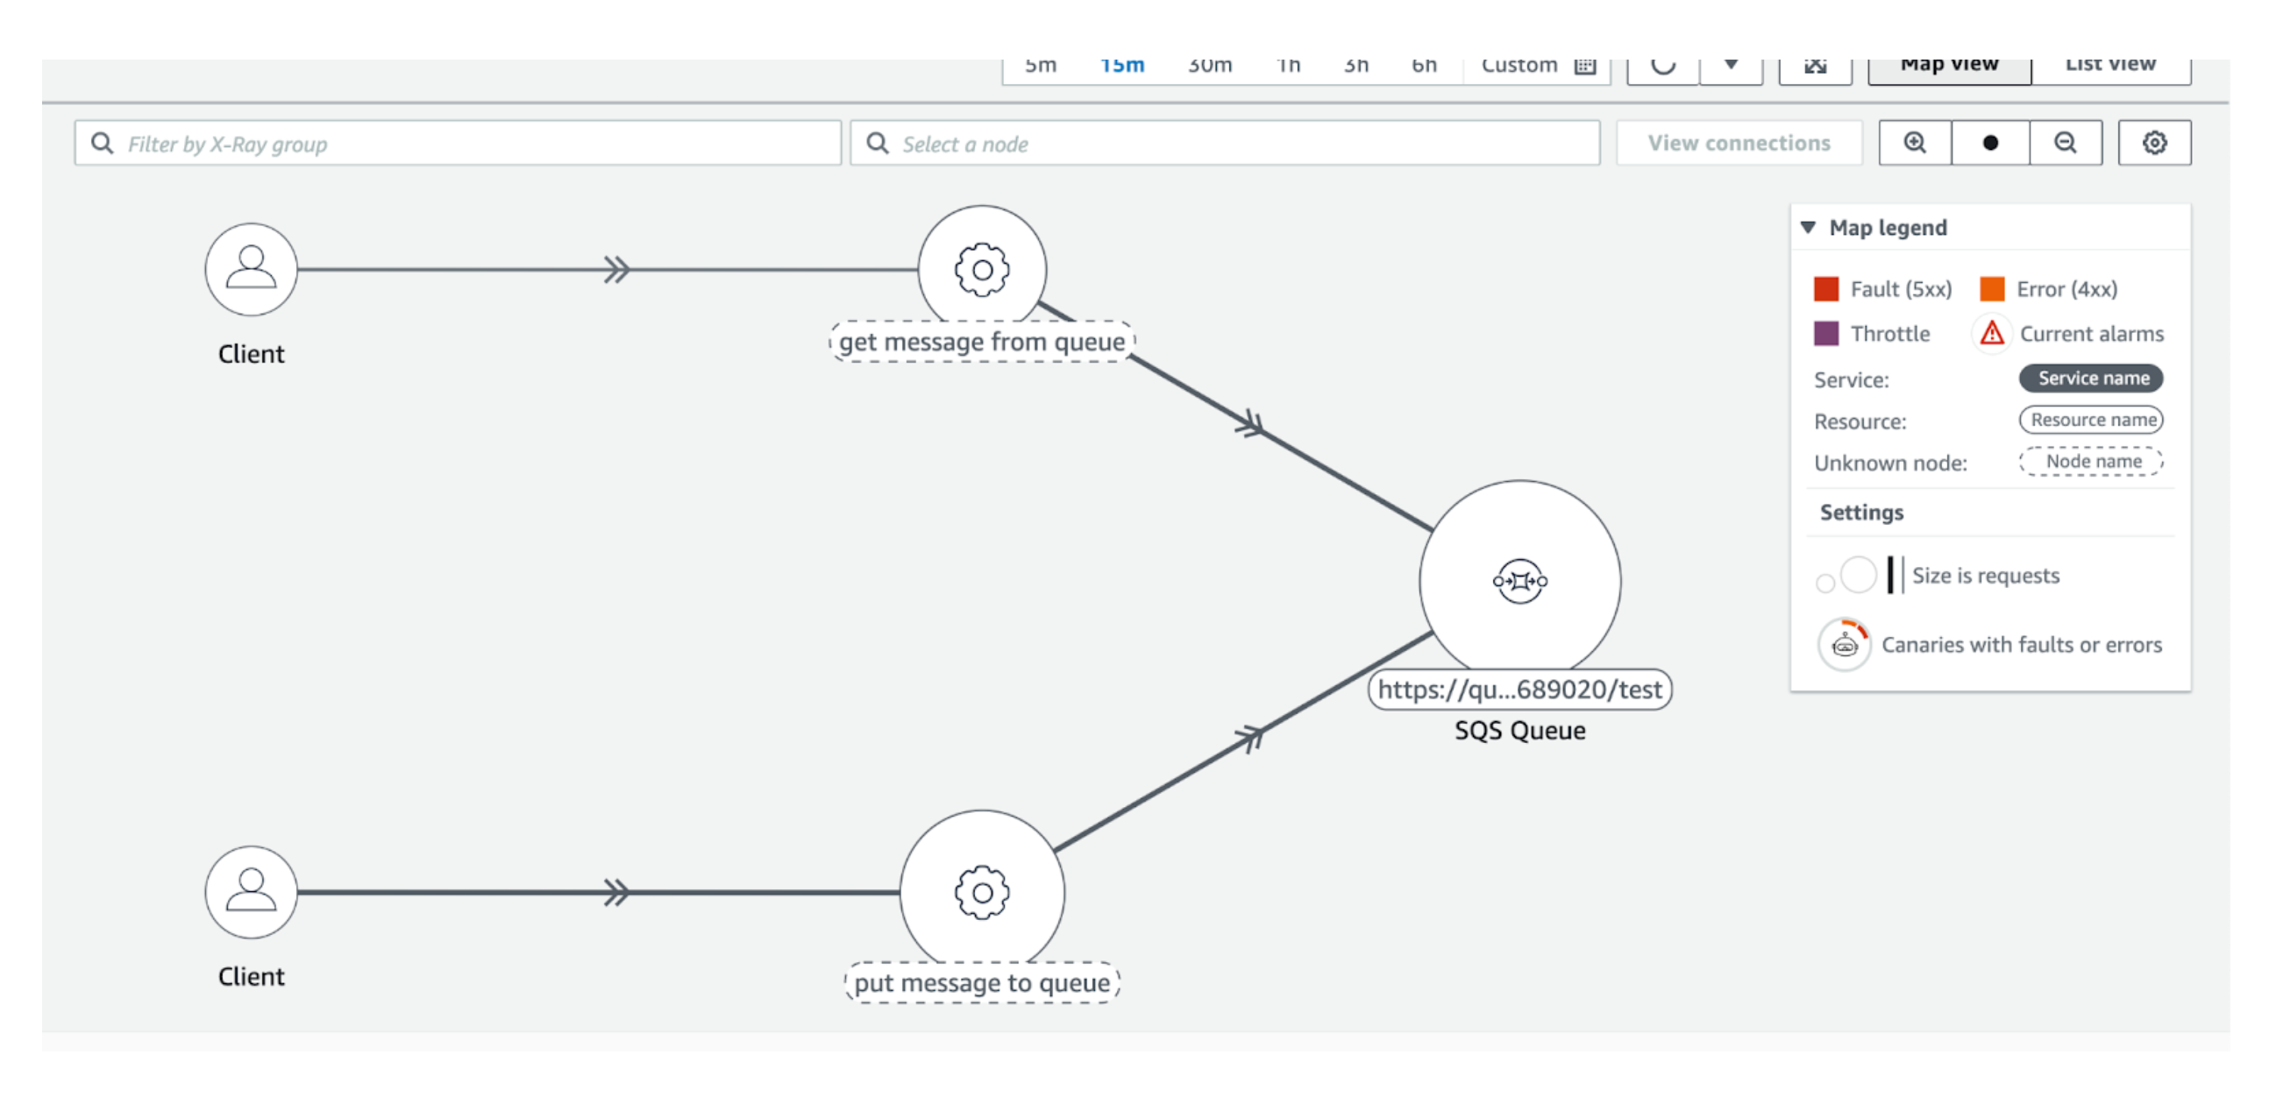The image size is (2269, 1104).
Task: Select the 30m time range
Action: (x=1208, y=67)
